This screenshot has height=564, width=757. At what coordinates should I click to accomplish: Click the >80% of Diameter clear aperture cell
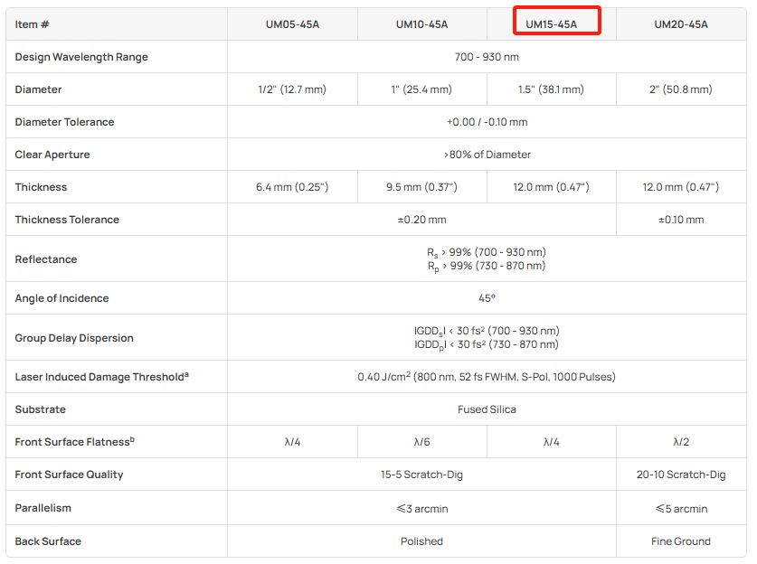(x=487, y=155)
